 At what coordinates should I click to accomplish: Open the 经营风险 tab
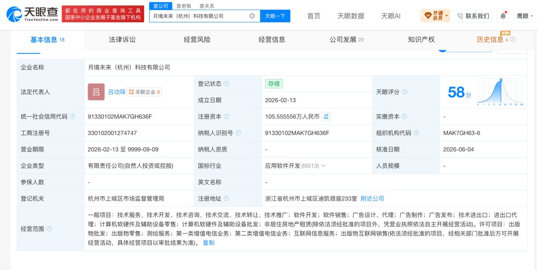[x=197, y=40]
